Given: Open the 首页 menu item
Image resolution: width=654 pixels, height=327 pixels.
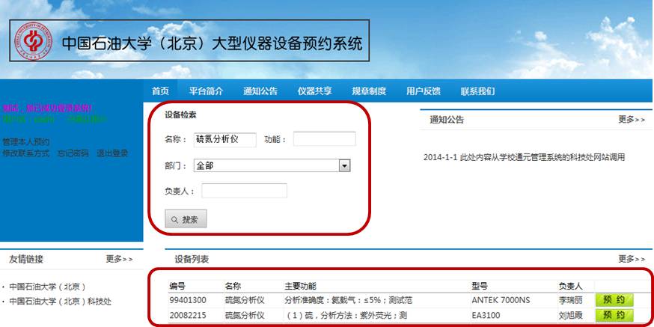Looking at the screenshot, I should pos(160,91).
